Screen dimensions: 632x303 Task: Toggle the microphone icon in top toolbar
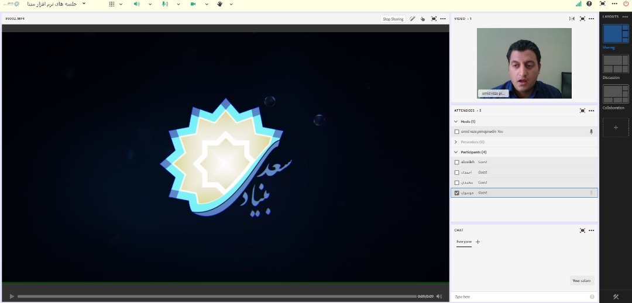click(x=164, y=4)
